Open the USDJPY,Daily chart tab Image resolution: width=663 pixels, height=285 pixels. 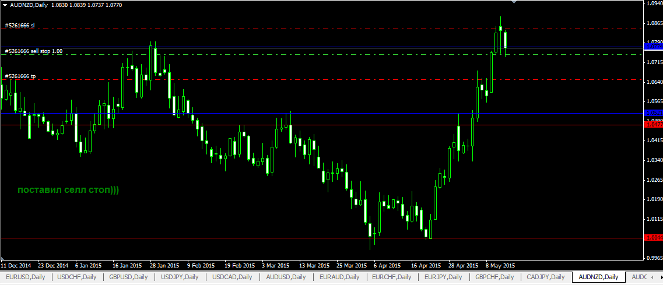(x=180, y=277)
